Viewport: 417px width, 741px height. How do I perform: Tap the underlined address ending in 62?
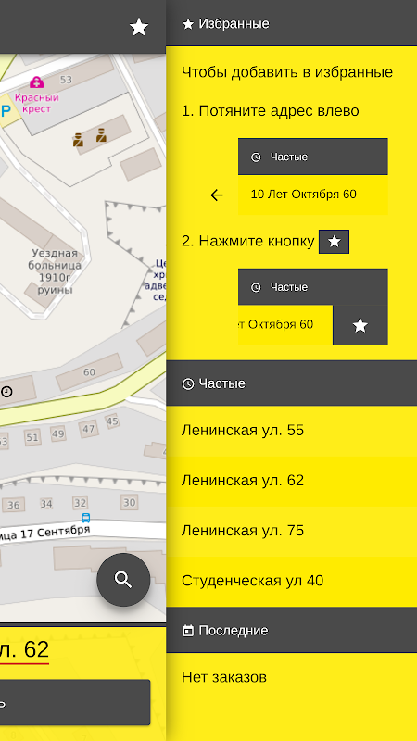click(25, 650)
